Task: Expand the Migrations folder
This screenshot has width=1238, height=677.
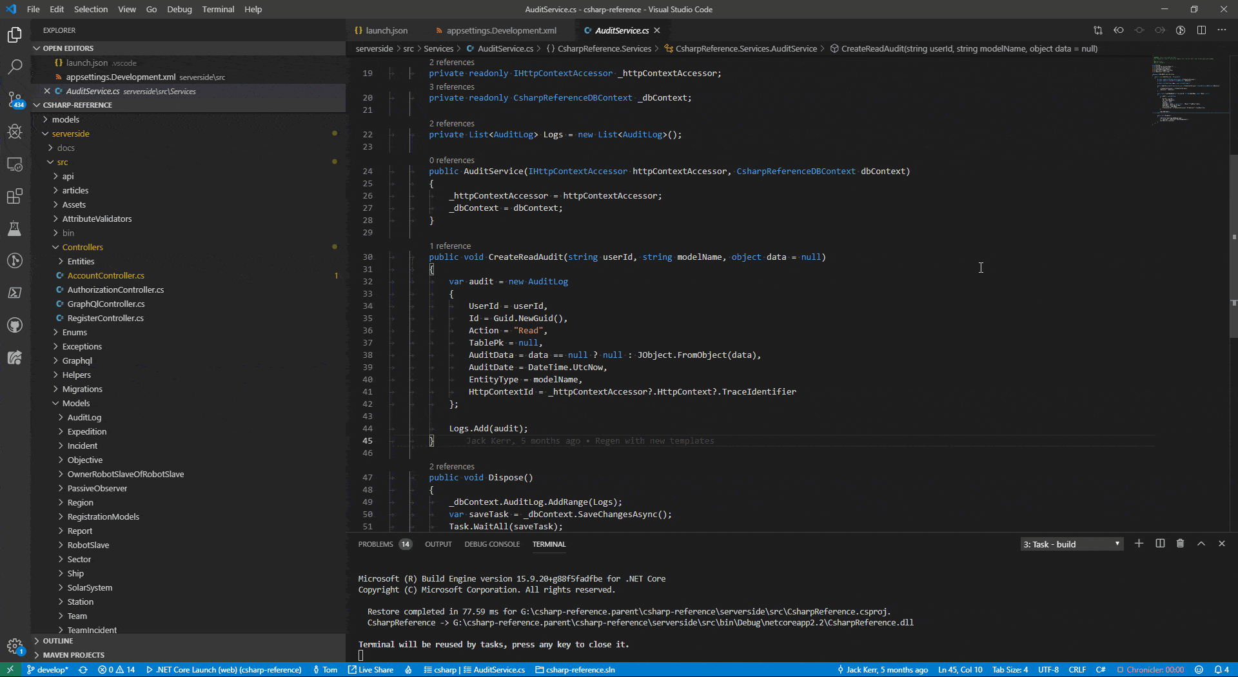Action: click(82, 389)
